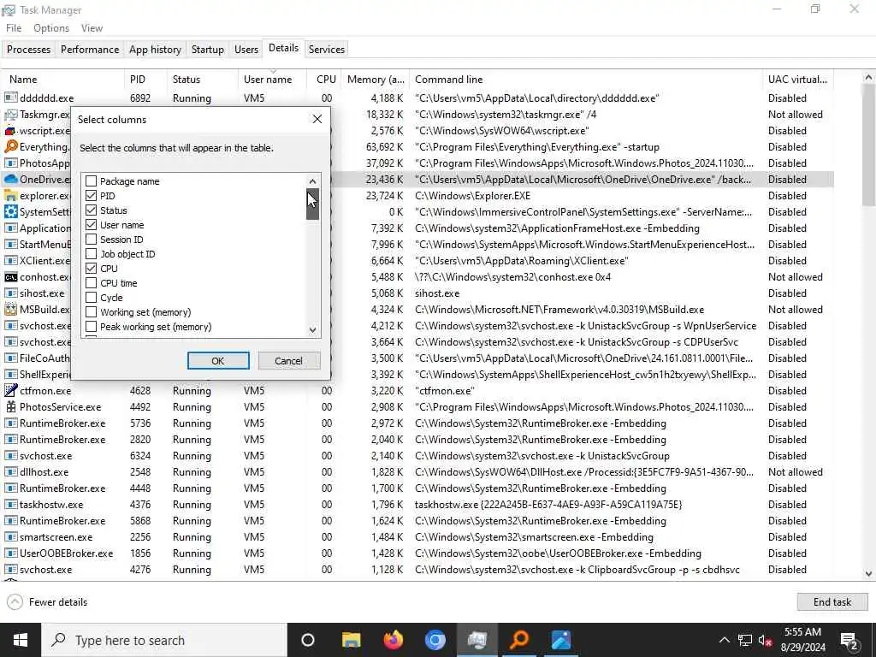The height and width of the screenshot is (657, 876).
Task: Click process list scroll up arrow
Action: coord(868,77)
